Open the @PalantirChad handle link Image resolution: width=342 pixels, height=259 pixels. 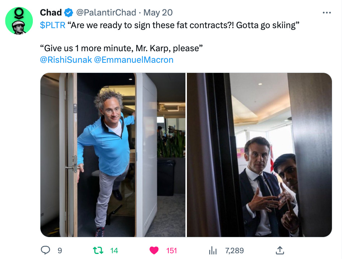pos(106,13)
